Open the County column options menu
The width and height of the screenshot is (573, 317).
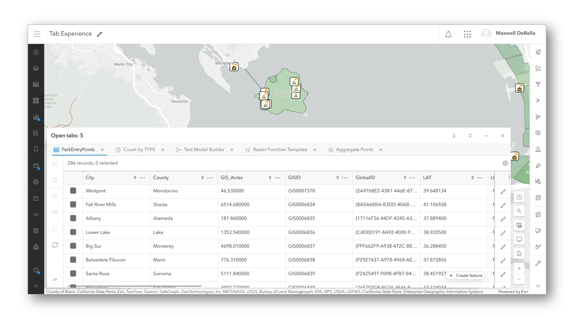point(210,178)
